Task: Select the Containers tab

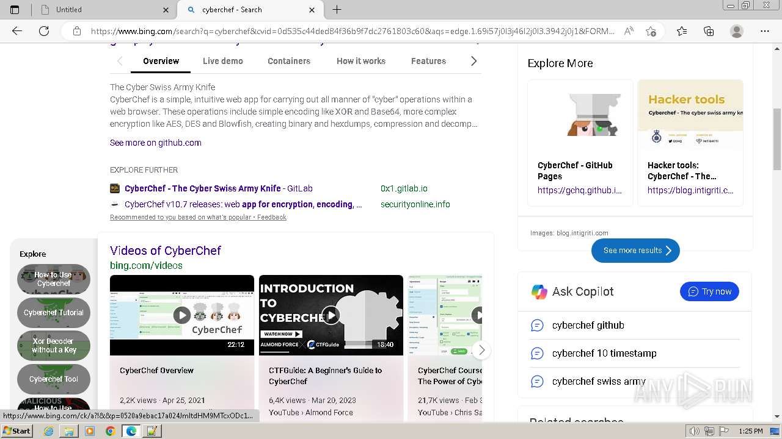Action: (x=289, y=61)
